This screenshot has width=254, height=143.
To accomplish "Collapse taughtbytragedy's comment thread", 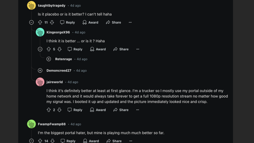I will point(31,22).
